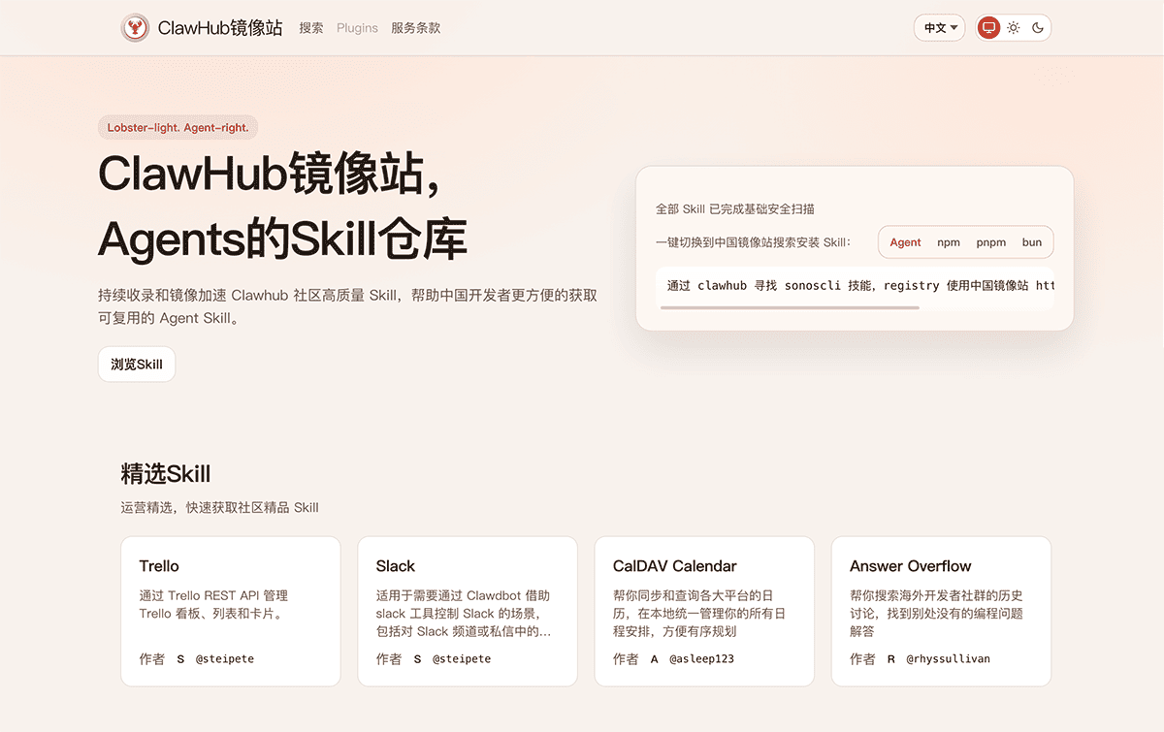Switch to light mode via the sun icon
Viewport: 1164px width, 732px height.
coord(1013,27)
